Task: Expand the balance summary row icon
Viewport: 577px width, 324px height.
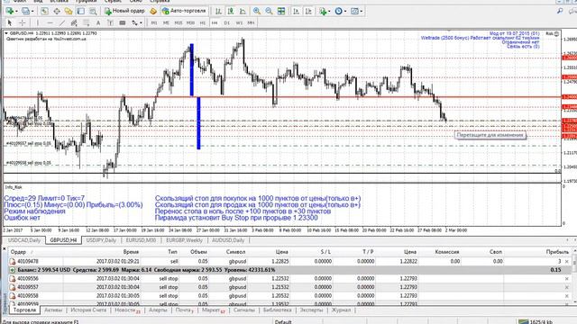Action: [12, 270]
